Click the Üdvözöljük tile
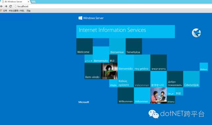 (x=191, y=79)
